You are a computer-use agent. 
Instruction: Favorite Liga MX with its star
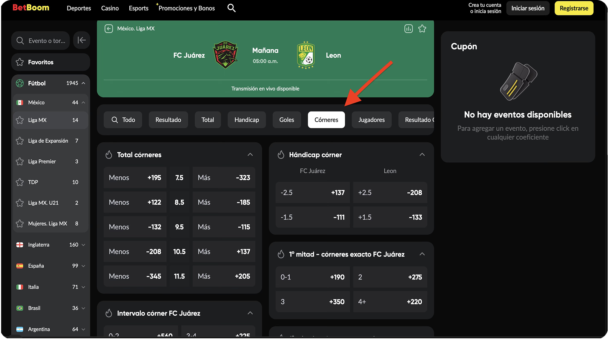pyautogui.click(x=20, y=120)
